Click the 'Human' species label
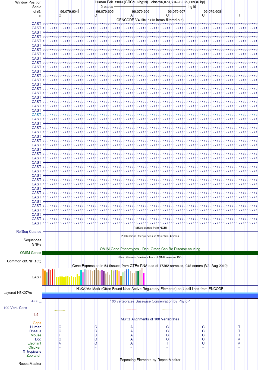 (36, 327)
